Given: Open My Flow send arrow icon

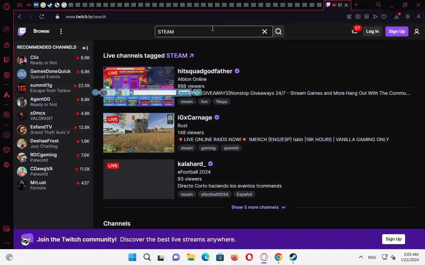Looking at the screenshot, I should (x=375, y=17).
